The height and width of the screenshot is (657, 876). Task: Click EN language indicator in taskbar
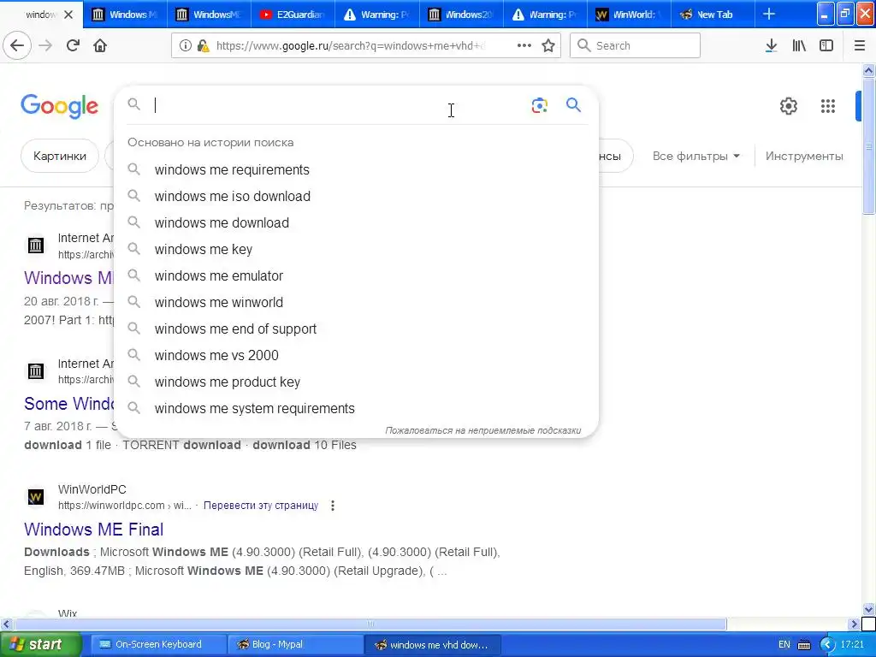pos(784,645)
